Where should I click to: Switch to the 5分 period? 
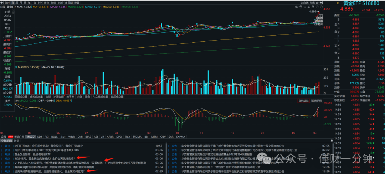(x=40, y=3)
